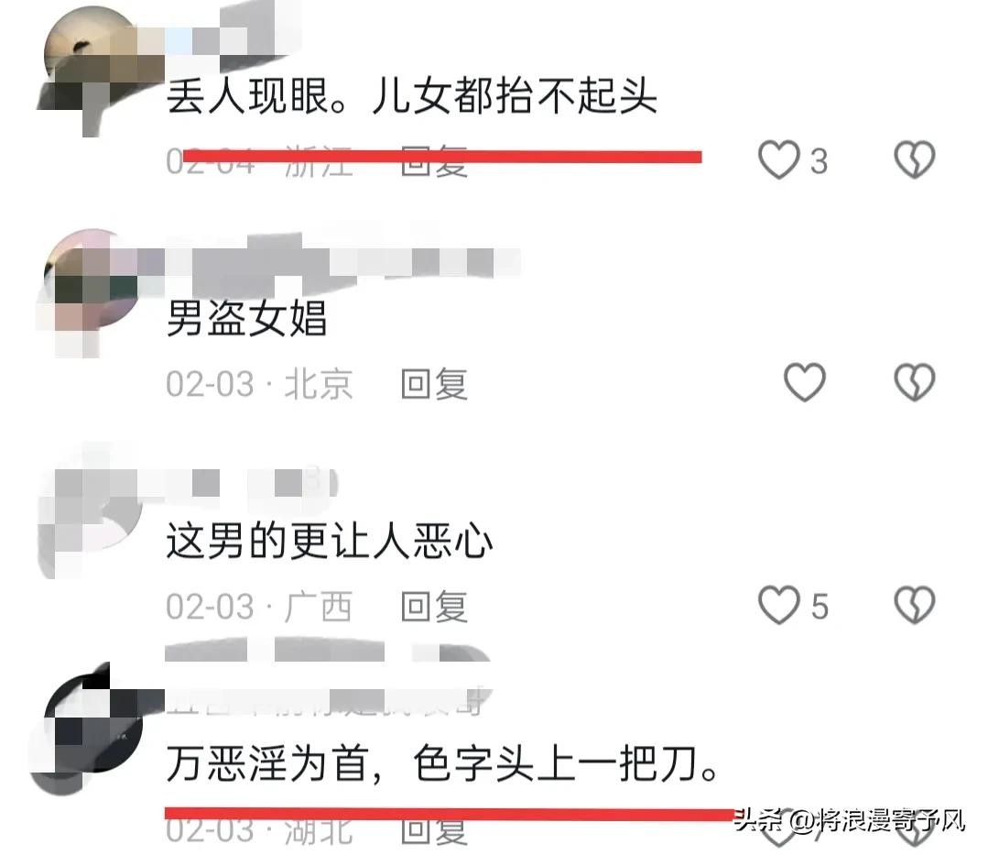Like the comment '这男的更让人恶心'
Viewport: 988px width, 855px height.
[779, 605]
